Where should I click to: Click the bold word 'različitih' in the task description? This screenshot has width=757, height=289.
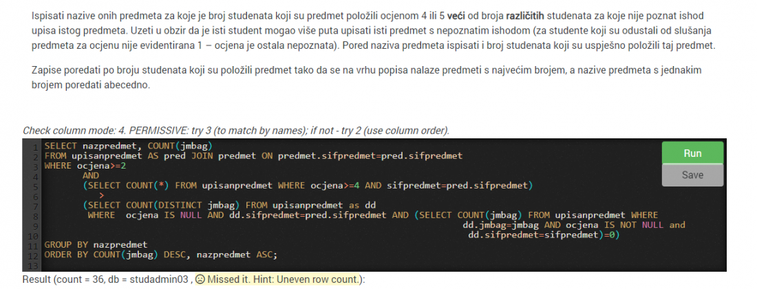(526, 16)
